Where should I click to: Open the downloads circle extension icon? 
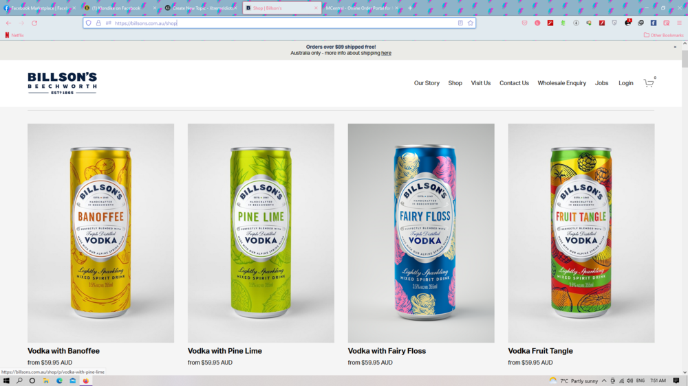click(576, 23)
